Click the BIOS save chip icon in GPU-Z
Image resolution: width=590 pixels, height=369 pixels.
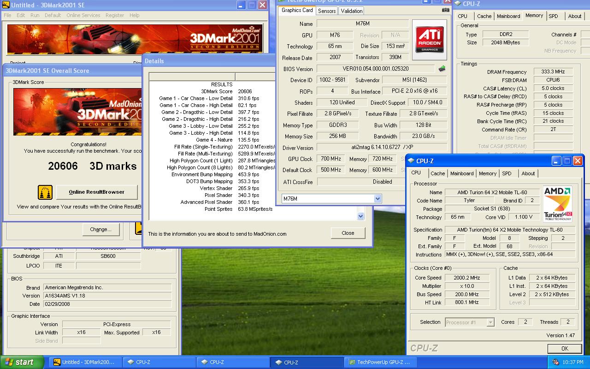tap(442, 69)
